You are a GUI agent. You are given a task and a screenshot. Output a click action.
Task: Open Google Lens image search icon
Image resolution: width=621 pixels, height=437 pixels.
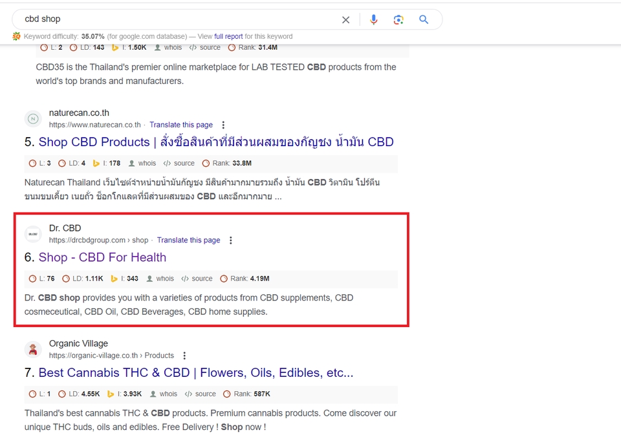(398, 19)
